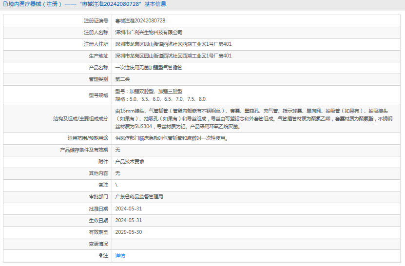This screenshot has height=266, width=405.
Task: Click the 结构及组成 description paragraph
Action: pos(254,119)
